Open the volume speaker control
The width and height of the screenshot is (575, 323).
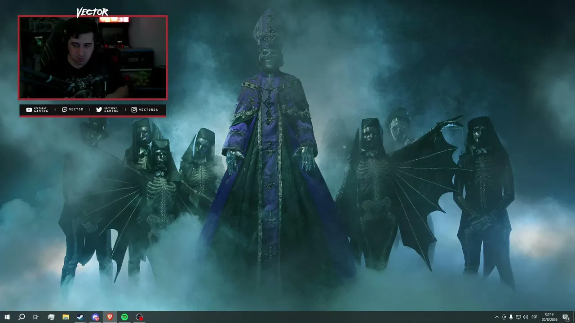[x=526, y=317]
